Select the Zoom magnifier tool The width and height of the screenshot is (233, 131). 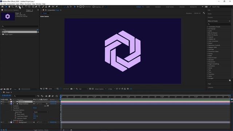[12, 7]
